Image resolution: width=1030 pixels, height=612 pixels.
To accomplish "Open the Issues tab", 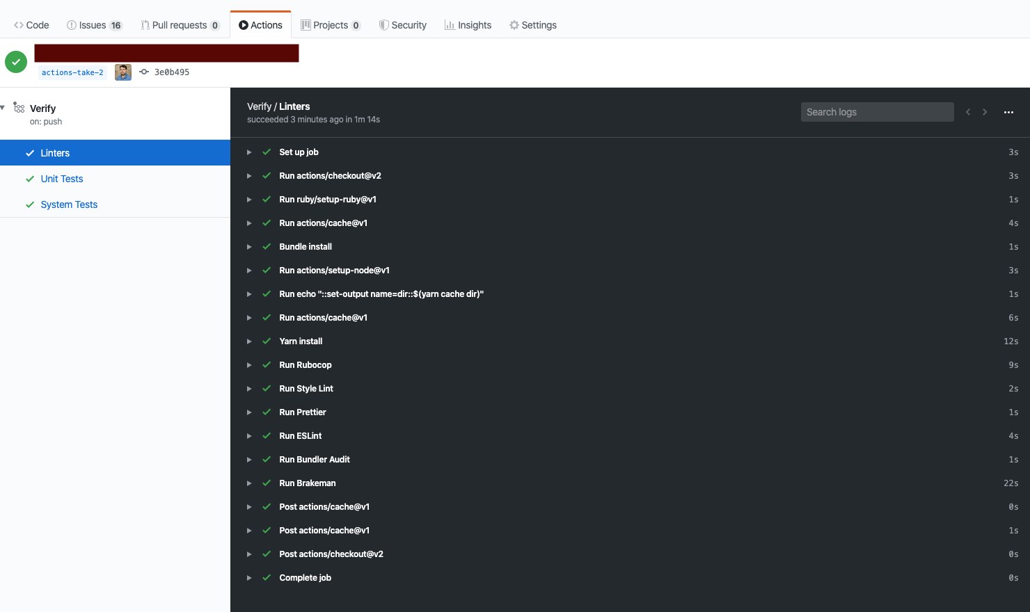I will pyautogui.click(x=95, y=25).
